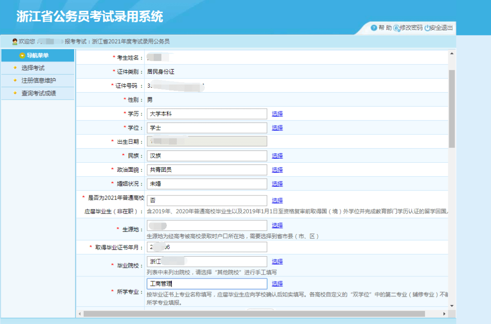Click 选择 link next to 毕业院校
Viewport: 491px width, 324px height.
click(277, 261)
